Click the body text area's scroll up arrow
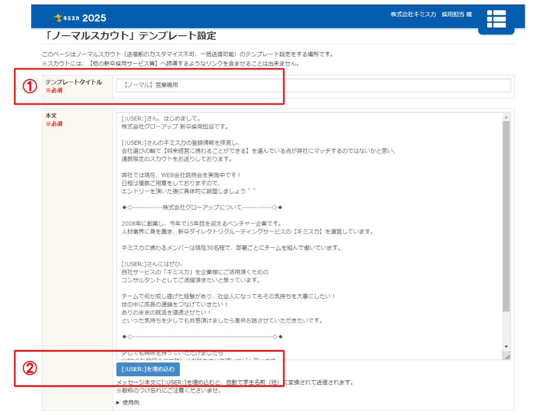The height and width of the screenshot is (415, 534). [x=506, y=117]
